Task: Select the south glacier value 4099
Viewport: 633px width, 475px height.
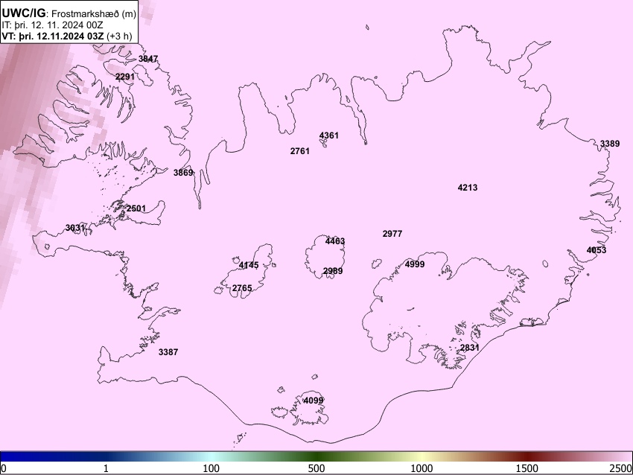Action: (x=314, y=401)
